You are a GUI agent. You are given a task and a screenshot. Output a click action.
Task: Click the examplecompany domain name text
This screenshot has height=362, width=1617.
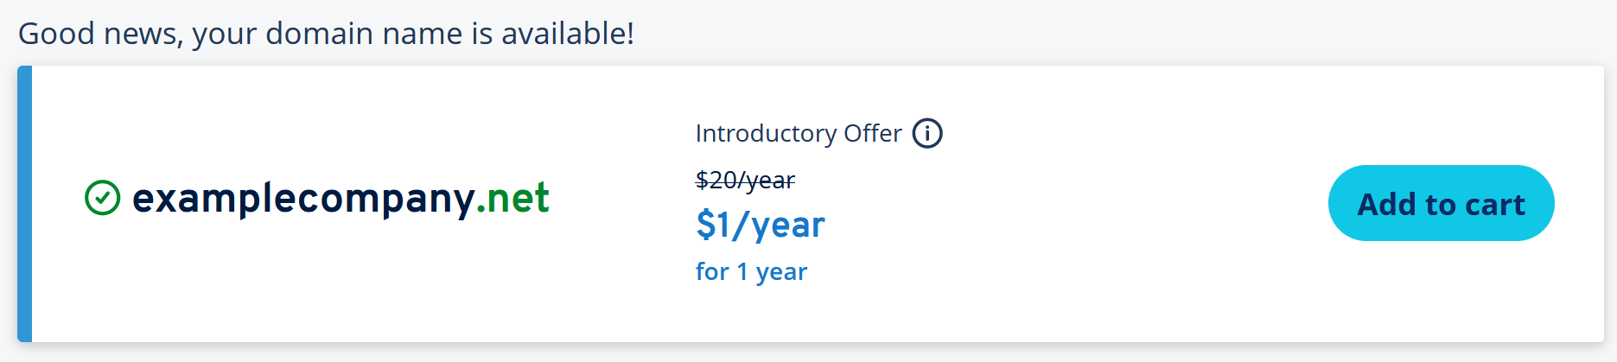coord(302,199)
